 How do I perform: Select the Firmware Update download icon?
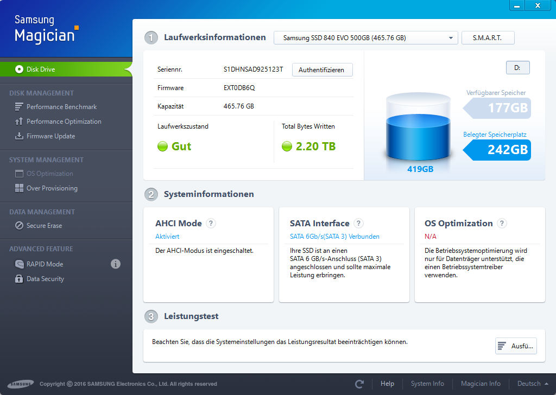click(19, 136)
